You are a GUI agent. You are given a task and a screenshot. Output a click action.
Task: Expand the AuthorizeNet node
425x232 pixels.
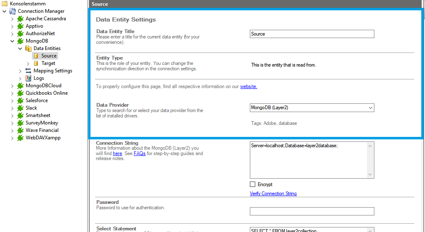click(x=12, y=34)
